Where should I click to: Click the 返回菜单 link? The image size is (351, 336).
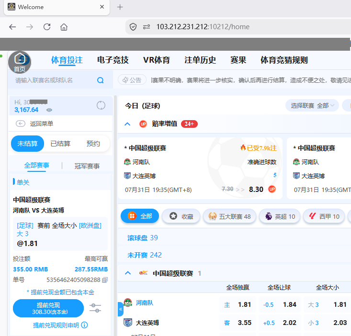point(42,123)
